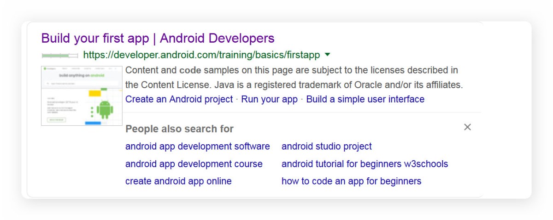The image size is (553, 220).
Task: Click the outlined button in thumbnail's bottom-left
Action: coord(55,120)
